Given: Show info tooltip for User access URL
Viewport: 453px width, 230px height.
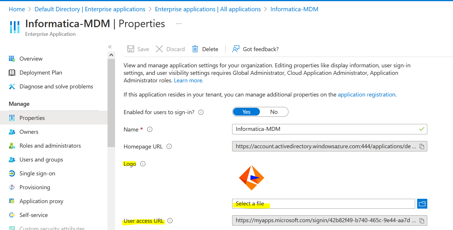Looking at the screenshot, I should 170,221.
